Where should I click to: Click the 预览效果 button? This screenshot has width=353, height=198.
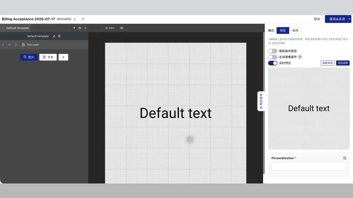coord(343,63)
